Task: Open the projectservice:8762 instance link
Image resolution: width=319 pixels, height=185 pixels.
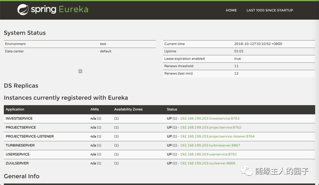Action: [211, 127]
